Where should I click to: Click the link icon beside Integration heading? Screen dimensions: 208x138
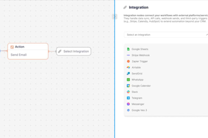[125, 7]
